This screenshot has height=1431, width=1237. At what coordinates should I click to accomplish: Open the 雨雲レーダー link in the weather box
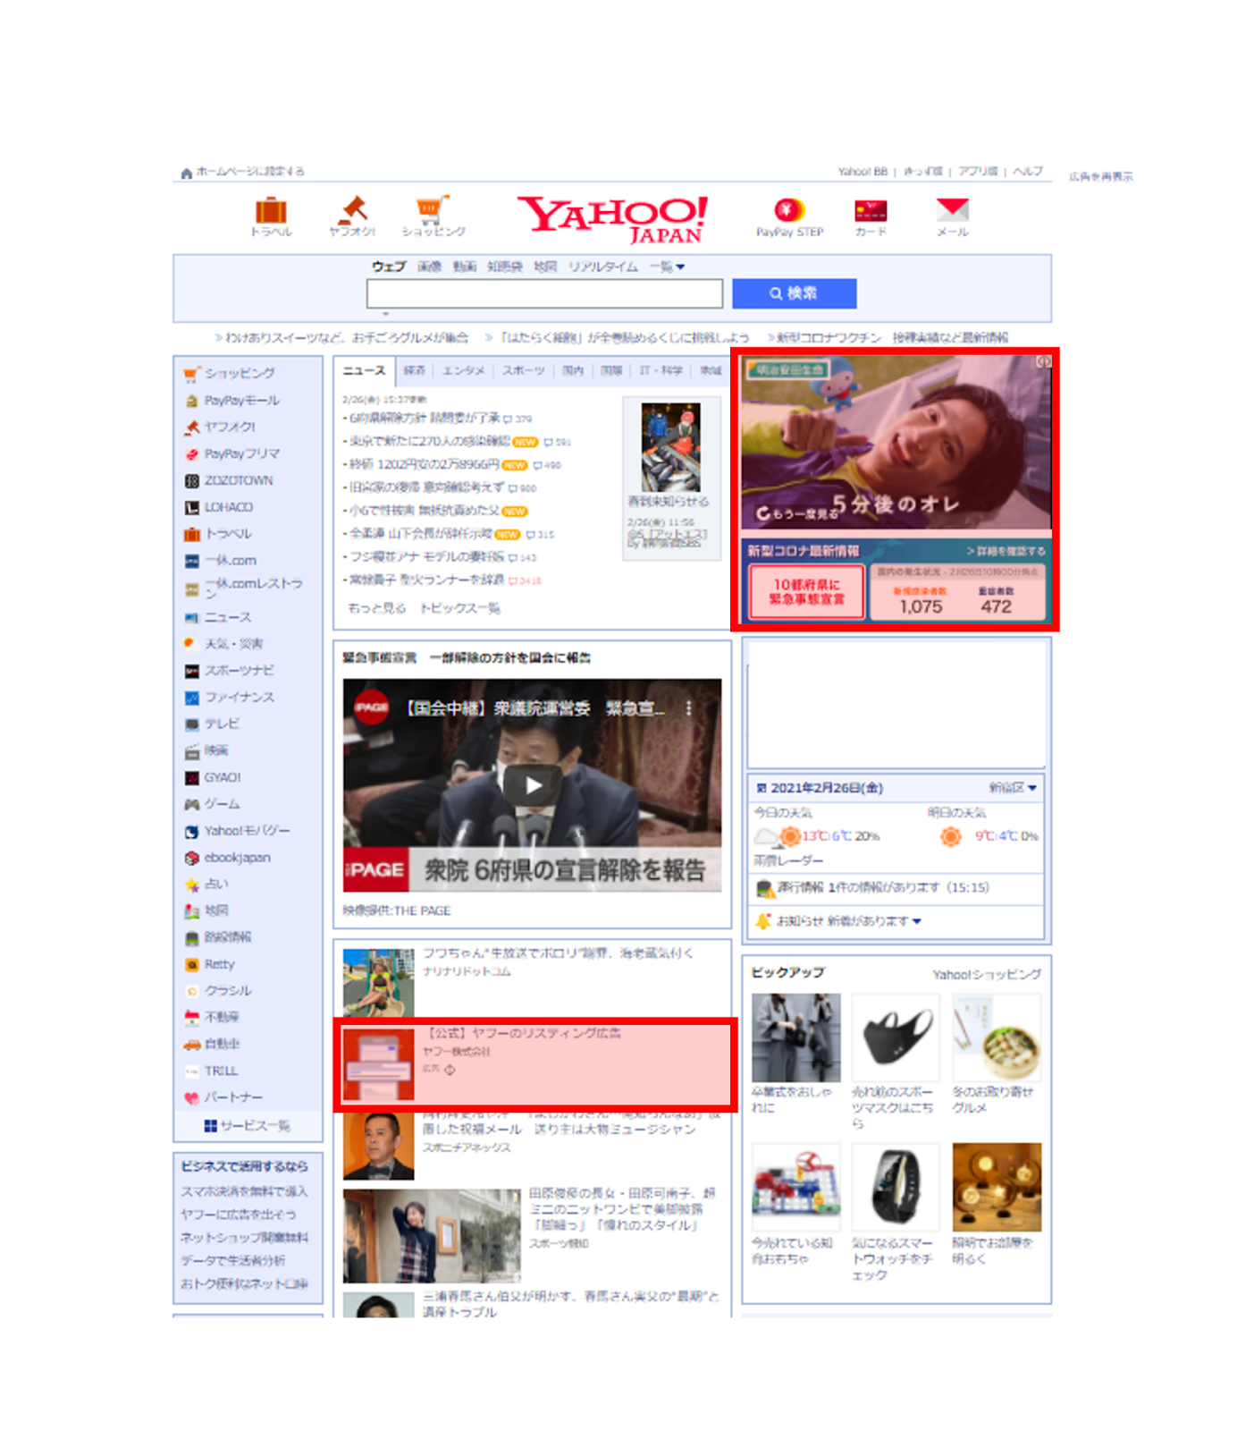coord(788,860)
